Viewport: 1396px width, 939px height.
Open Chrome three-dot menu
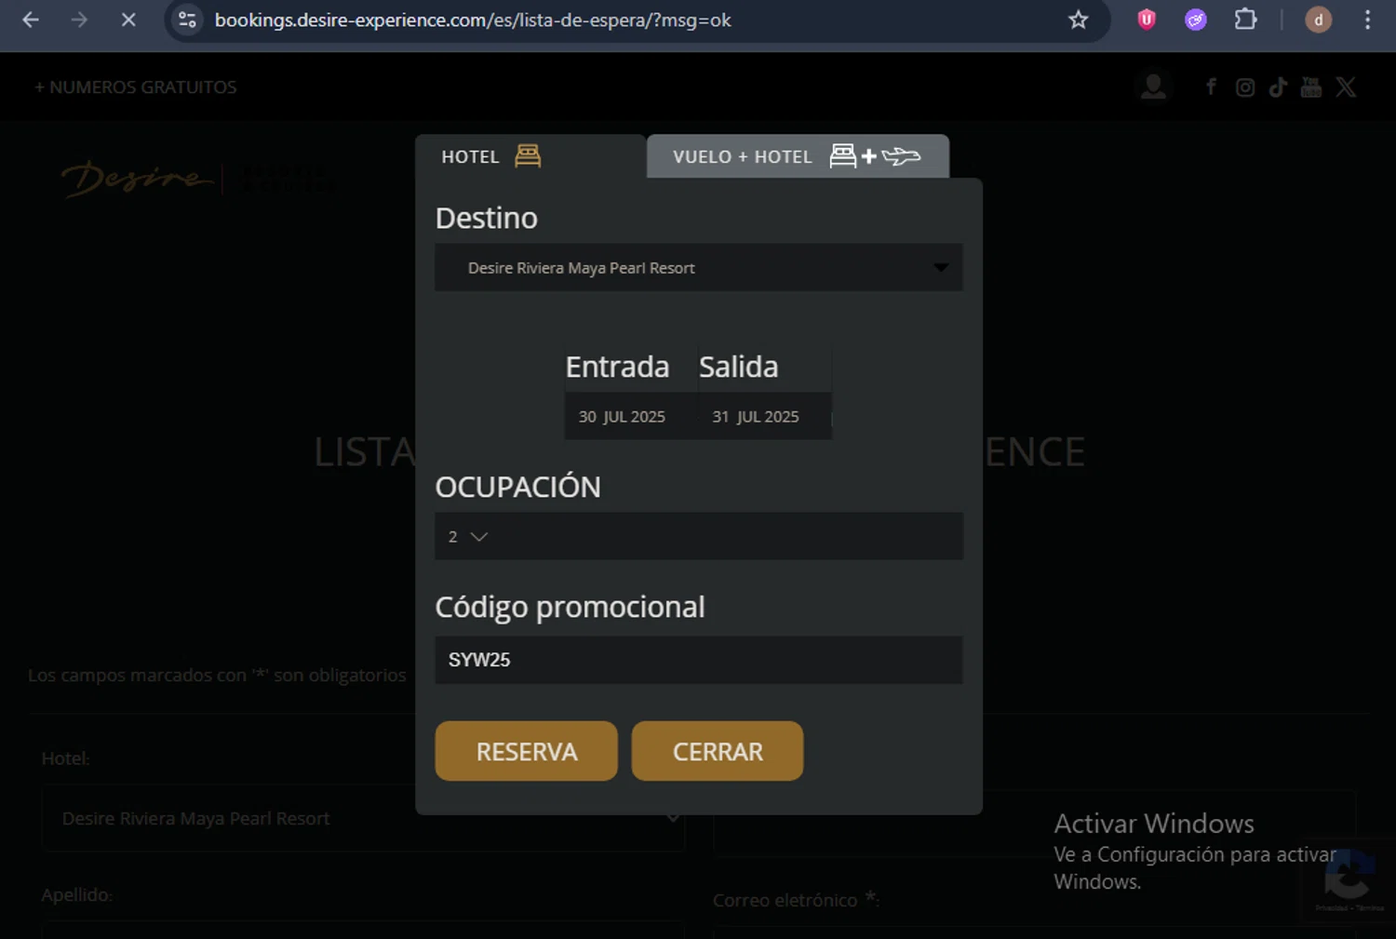coord(1367,20)
